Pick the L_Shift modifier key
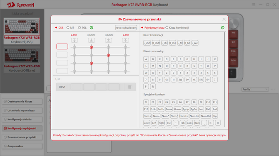This screenshot has width=279, height=156. 147,43
